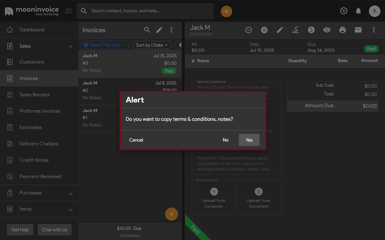Viewport: 385px width, 240px height.
Task: Toggle the hamburger sidebar menu
Action: point(68,11)
